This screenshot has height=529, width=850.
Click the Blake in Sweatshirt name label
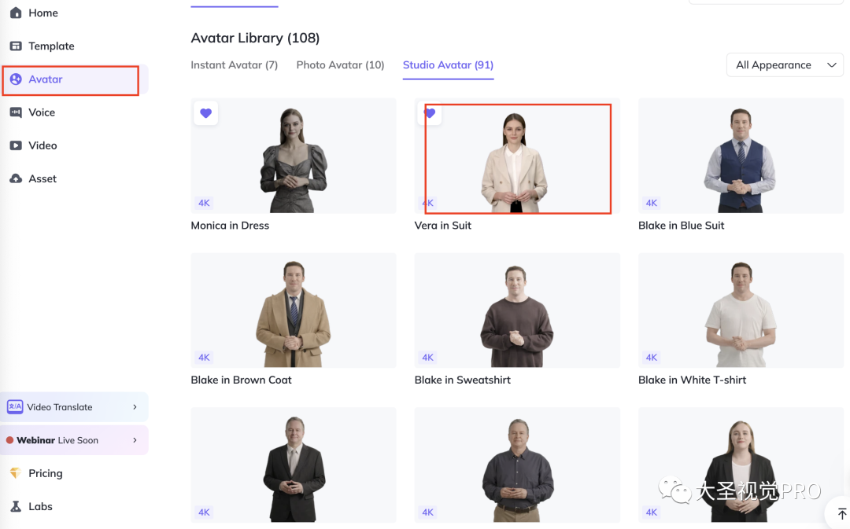click(x=462, y=380)
